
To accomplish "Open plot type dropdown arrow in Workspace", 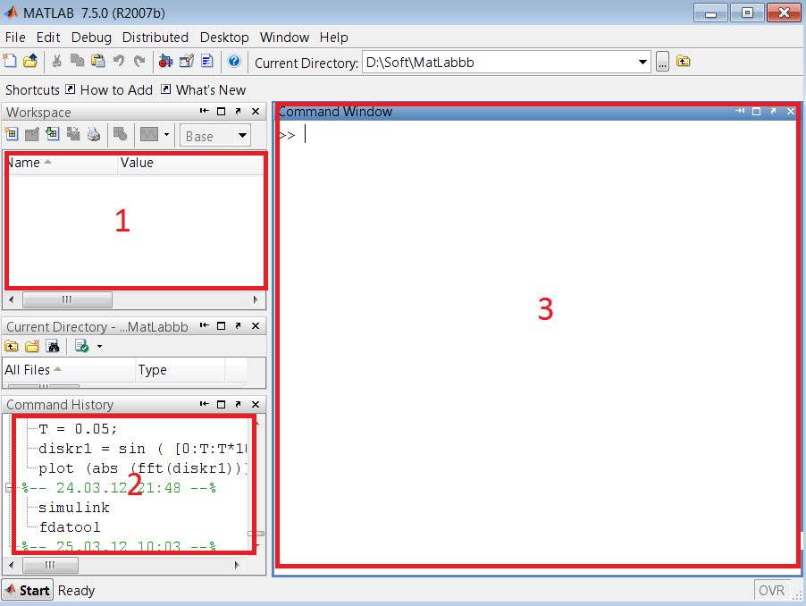I will pos(166,135).
